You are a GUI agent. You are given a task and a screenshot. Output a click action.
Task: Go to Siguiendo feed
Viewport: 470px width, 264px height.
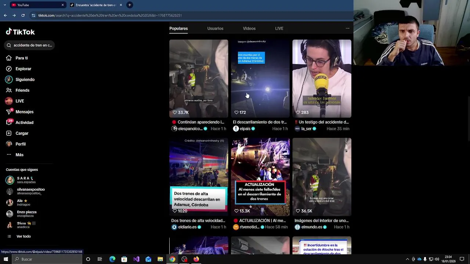click(20, 80)
